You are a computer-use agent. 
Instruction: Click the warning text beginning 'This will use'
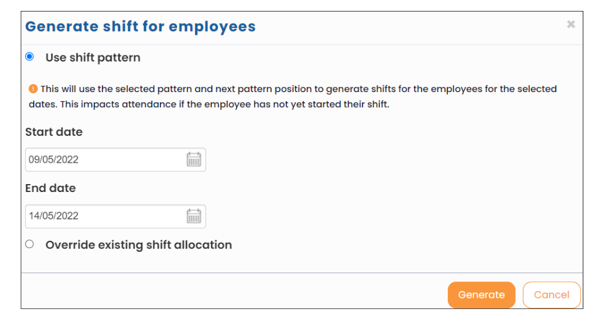(298, 89)
